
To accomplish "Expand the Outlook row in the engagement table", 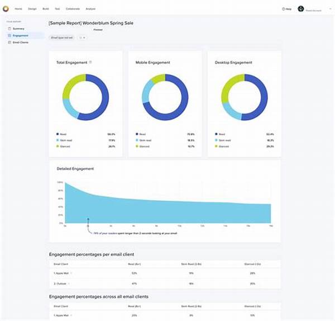I will point(68,284).
